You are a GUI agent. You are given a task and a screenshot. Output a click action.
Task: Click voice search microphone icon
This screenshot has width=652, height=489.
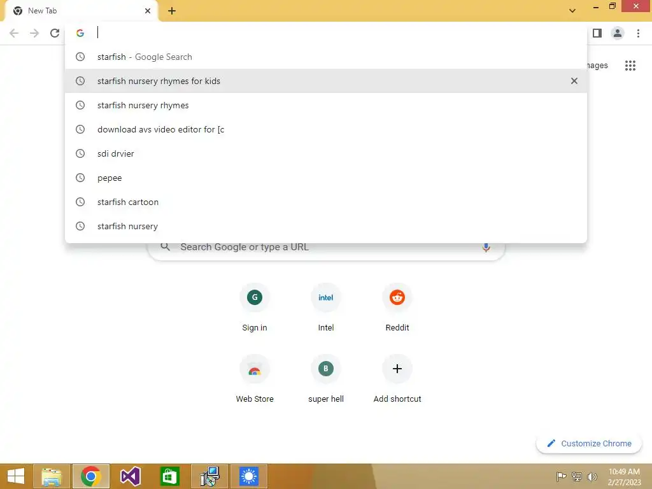click(486, 248)
